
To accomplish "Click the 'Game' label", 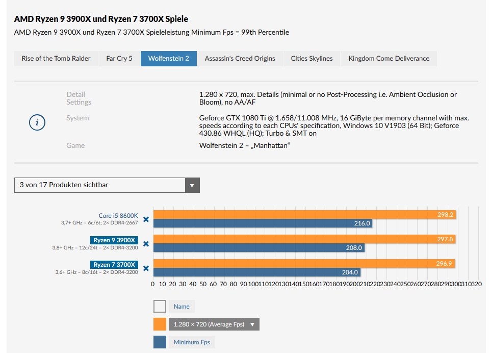I will point(75,146).
